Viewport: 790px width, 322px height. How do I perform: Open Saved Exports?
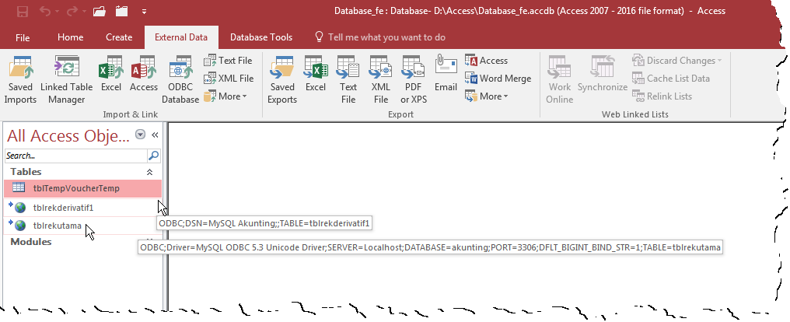click(x=282, y=79)
